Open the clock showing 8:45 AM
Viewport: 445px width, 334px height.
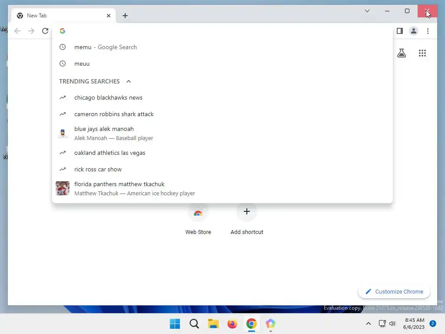414,324
